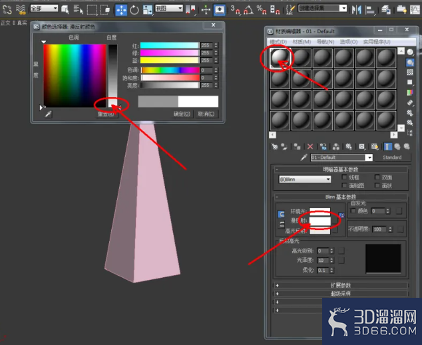Screen dimensions: 422x345
Task: Enable the 线框 (Wire) checkbox
Action: 344,177
